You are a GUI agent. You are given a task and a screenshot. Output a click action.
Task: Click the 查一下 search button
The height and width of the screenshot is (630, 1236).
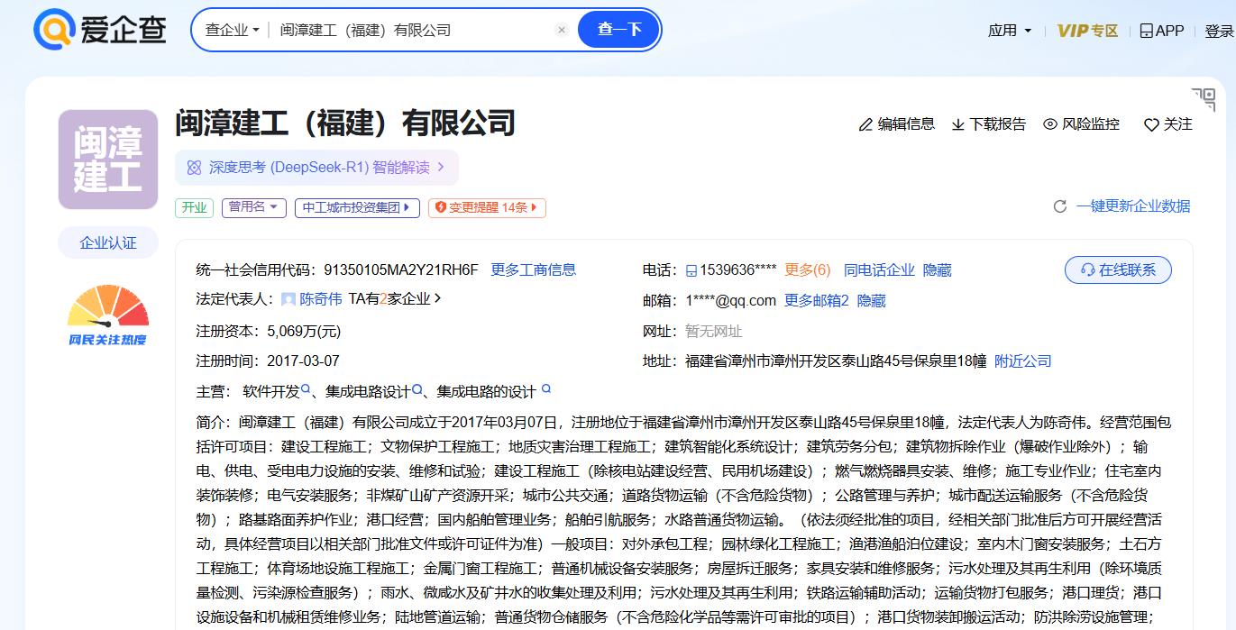pyautogui.click(x=619, y=30)
